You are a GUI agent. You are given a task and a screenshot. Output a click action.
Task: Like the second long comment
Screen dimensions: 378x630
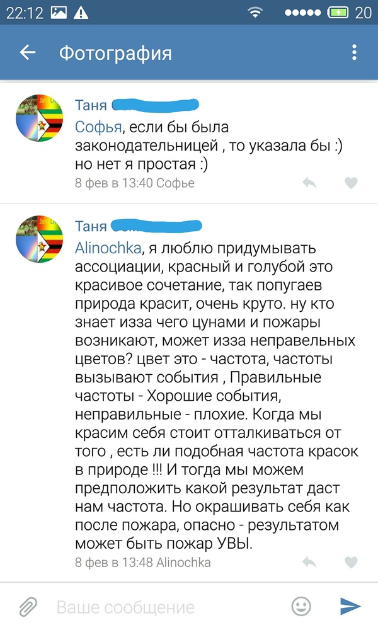coord(352,563)
